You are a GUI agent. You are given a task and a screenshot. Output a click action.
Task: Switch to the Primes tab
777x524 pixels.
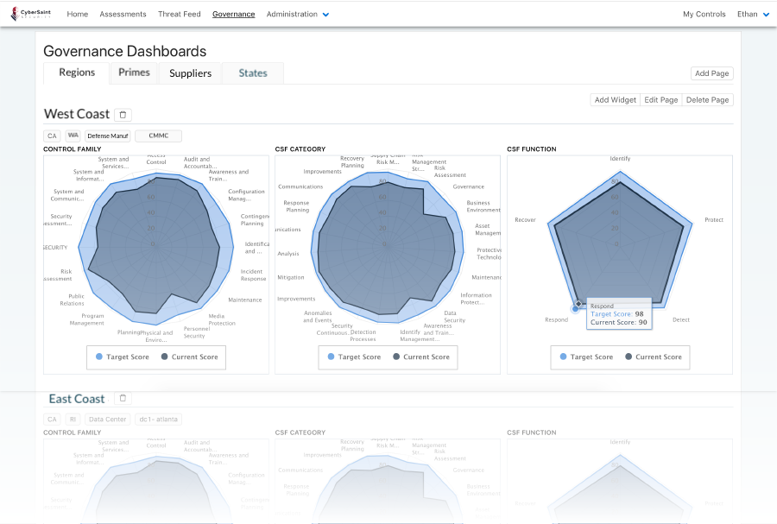pos(134,73)
